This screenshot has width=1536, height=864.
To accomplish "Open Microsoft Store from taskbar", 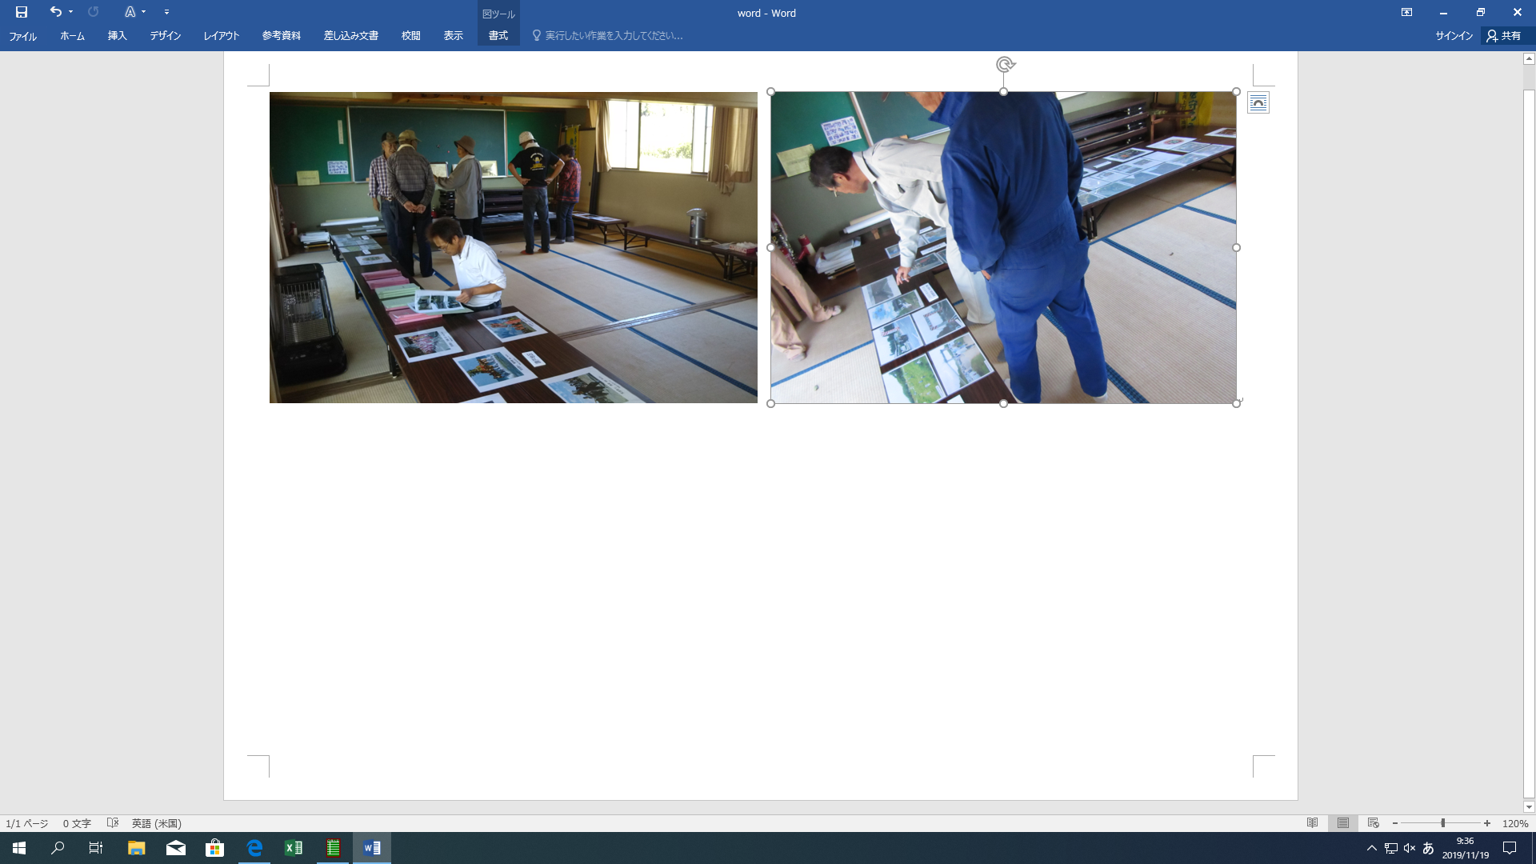I will [215, 848].
